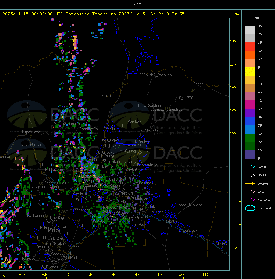Click the 'Clla.del_Rosario' map label
Image resolution: width=275 pixels, height=279 pixels.
point(156,75)
